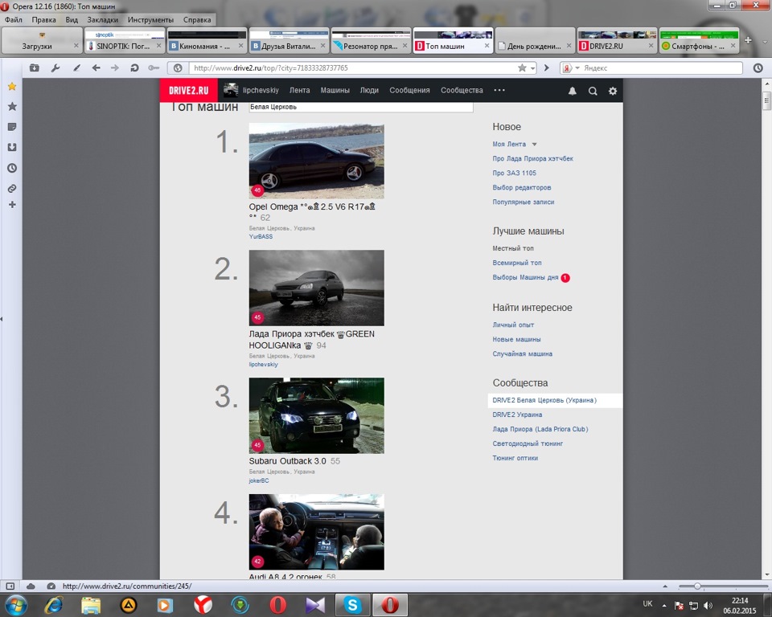772x617 pixels.
Task: Switch to the Резонатор tab
Action: coord(371,41)
